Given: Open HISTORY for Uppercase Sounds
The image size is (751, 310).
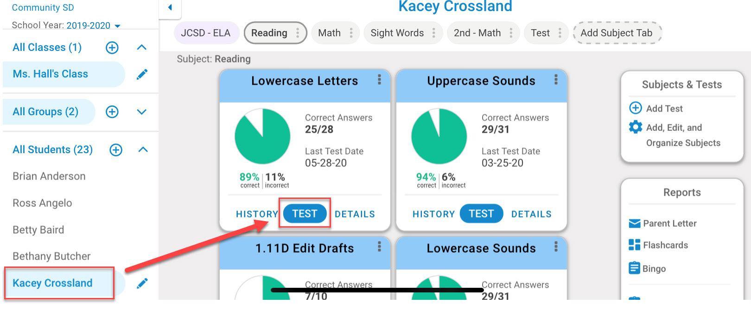Looking at the screenshot, I should [433, 214].
